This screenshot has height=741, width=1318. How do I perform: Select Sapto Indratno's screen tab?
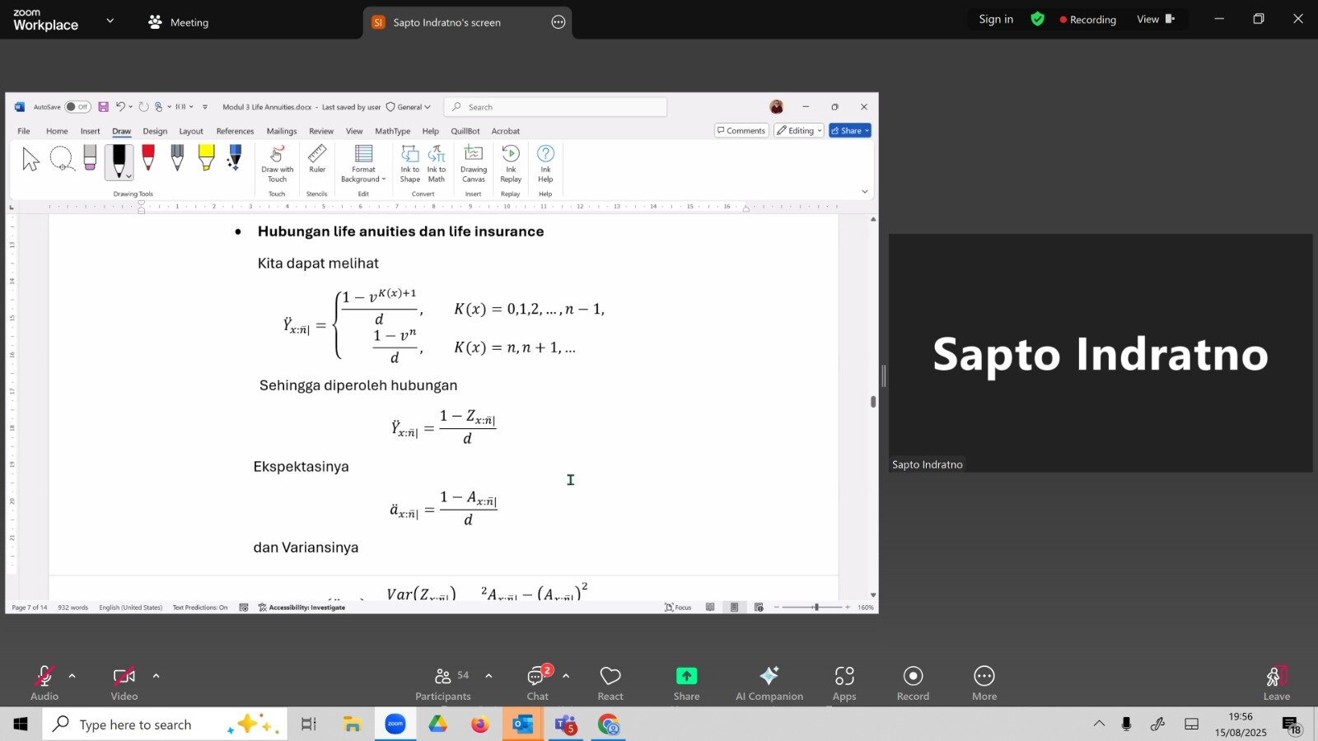[446, 22]
